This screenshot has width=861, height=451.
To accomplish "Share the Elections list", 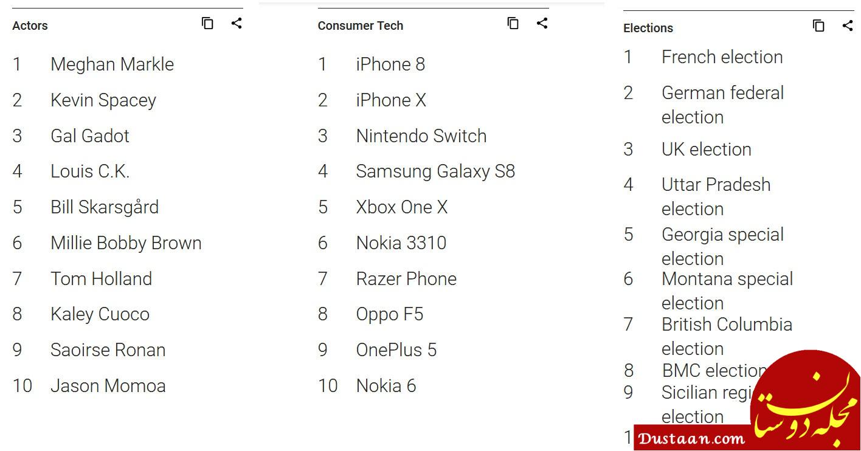I will click(x=848, y=26).
